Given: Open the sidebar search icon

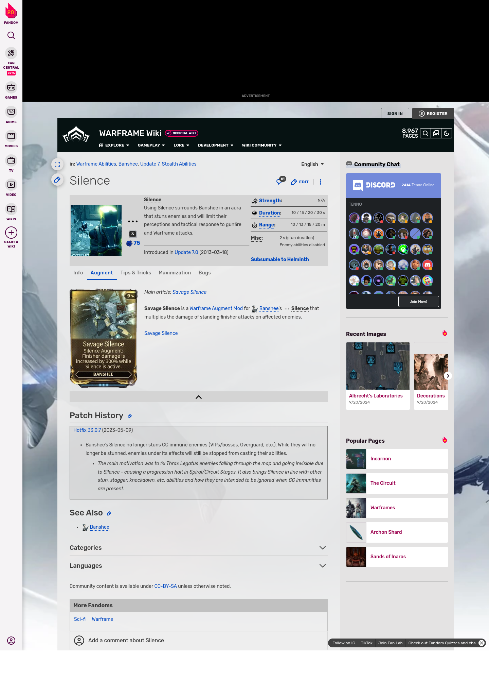Looking at the screenshot, I should point(11,35).
